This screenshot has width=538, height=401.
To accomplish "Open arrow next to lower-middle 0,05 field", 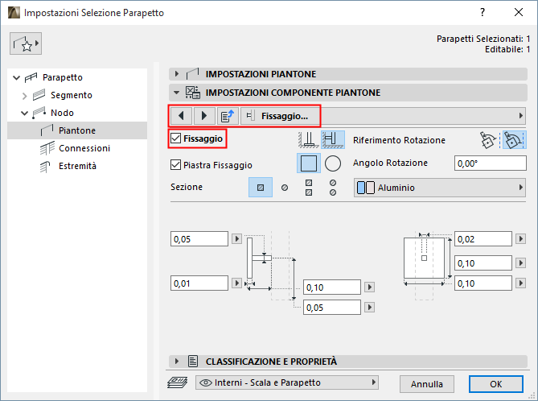I will click(369, 308).
